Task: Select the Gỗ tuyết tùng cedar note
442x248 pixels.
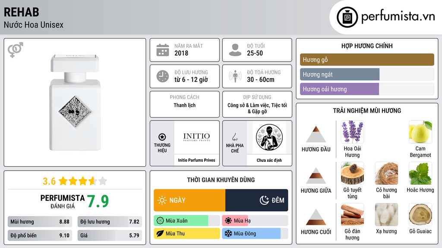Action: click(x=352, y=173)
